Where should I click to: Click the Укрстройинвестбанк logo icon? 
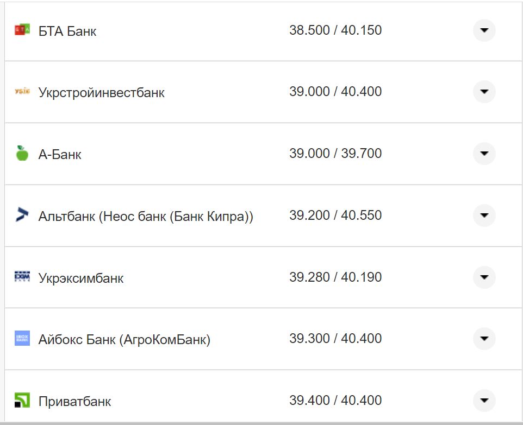tap(22, 92)
